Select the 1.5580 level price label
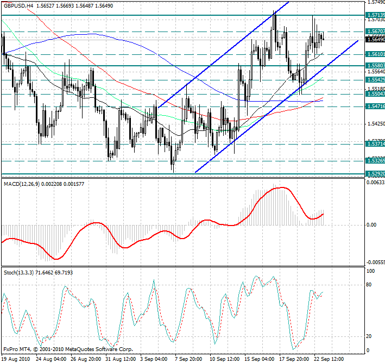 click(375, 65)
